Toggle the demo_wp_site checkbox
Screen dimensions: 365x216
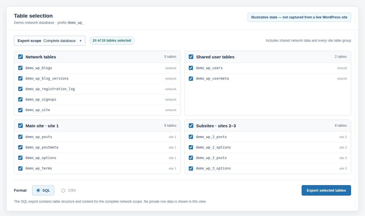click(20, 110)
